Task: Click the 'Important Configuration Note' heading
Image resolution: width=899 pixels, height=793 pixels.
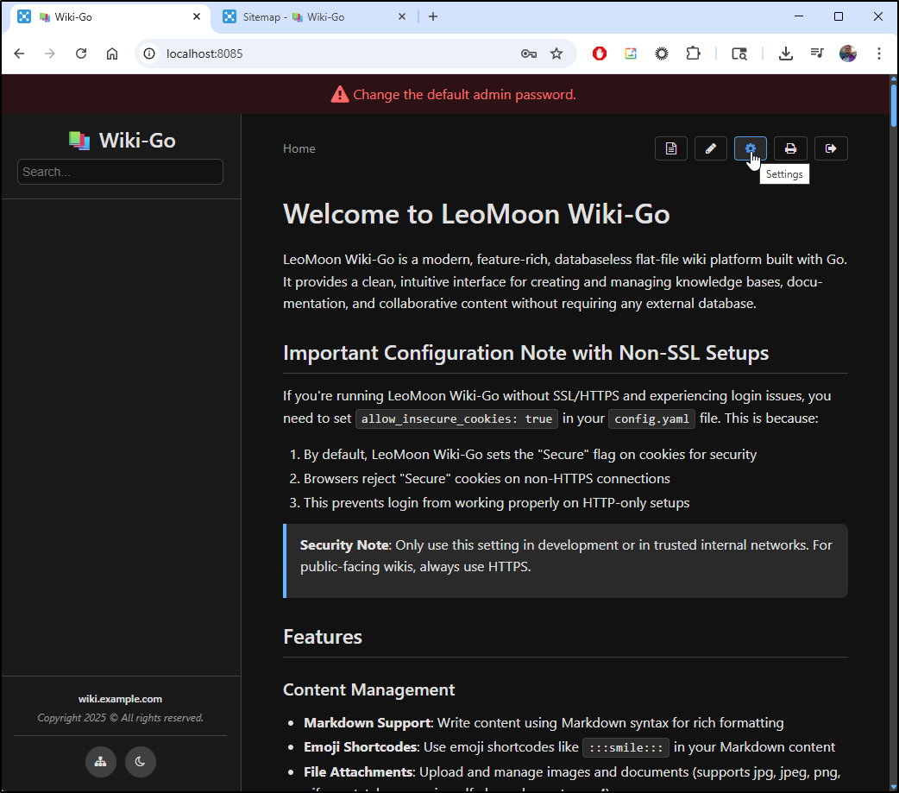Action: click(x=525, y=353)
